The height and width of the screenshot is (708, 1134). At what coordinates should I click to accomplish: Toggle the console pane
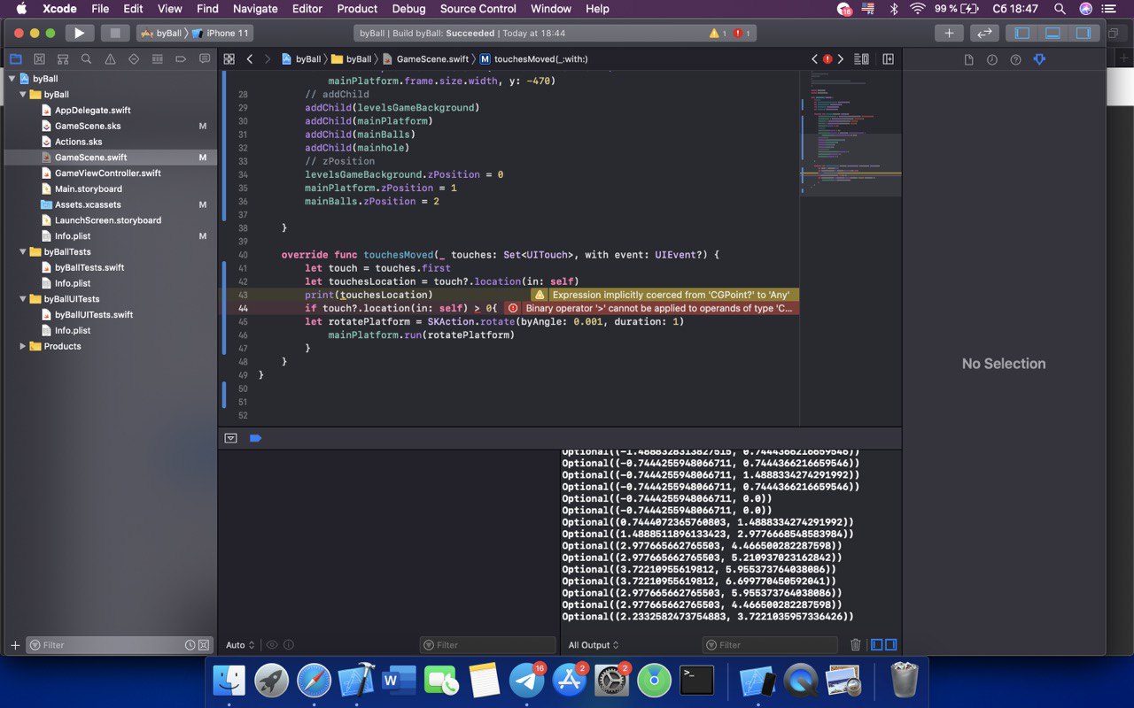click(891, 645)
